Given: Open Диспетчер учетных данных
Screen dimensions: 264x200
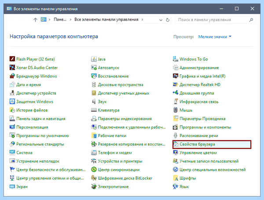Looking at the screenshot, I should pyautogui.click(x=124, y=93).
